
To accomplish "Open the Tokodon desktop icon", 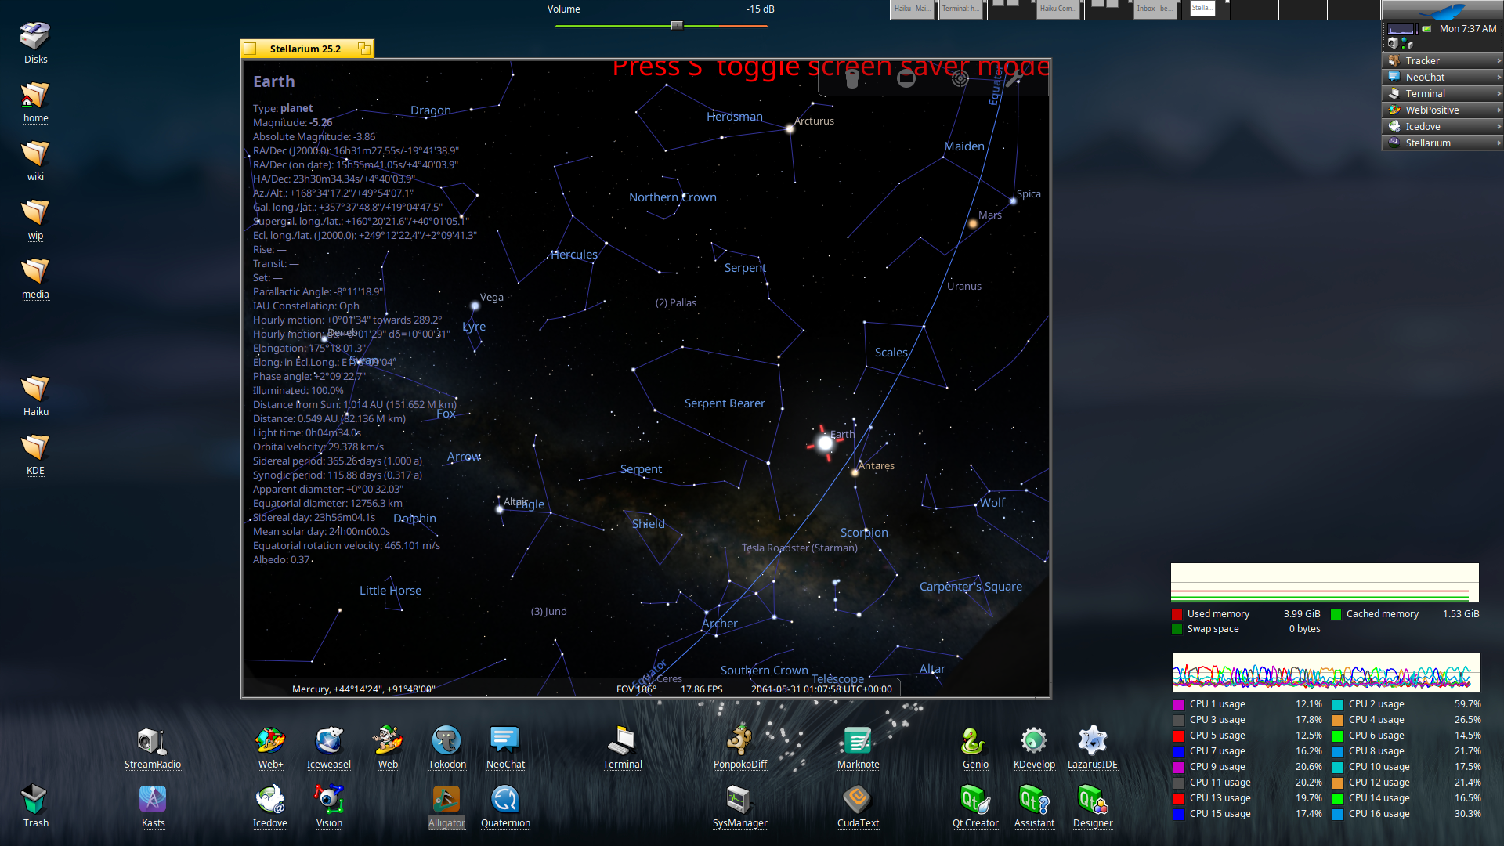I will pos(446,748).
